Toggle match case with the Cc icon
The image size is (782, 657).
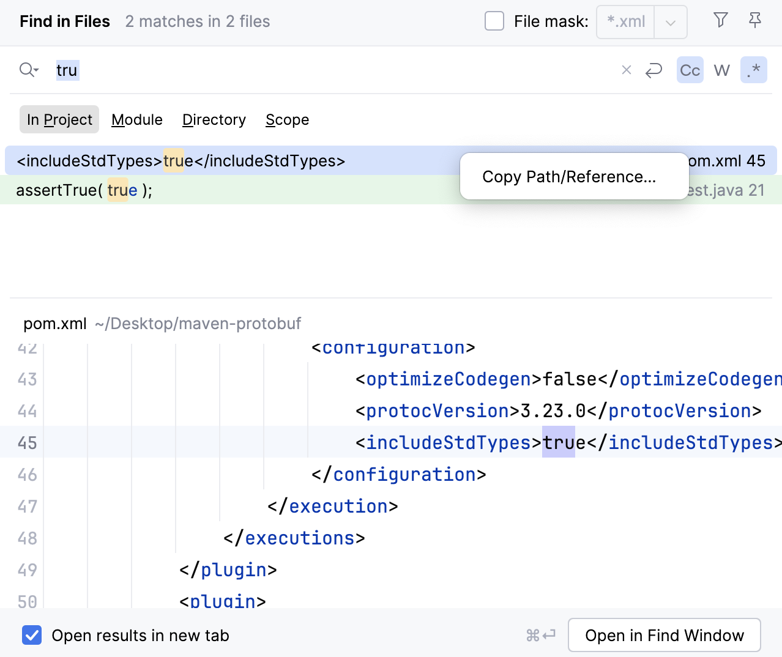pyautogui.click(x=690, y=70)
